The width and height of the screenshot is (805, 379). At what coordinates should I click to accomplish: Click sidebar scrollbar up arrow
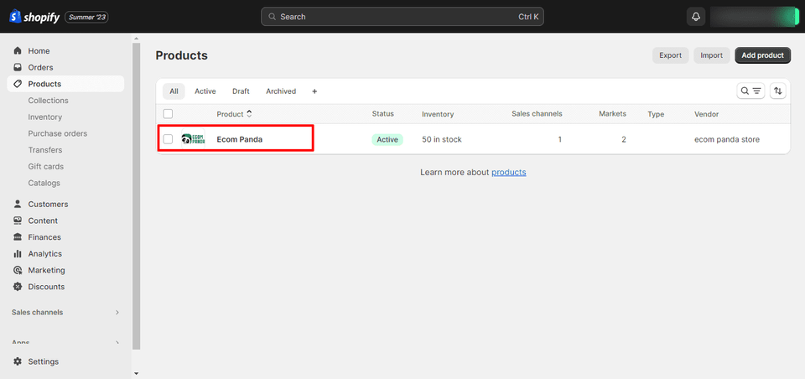coord(136,38)
